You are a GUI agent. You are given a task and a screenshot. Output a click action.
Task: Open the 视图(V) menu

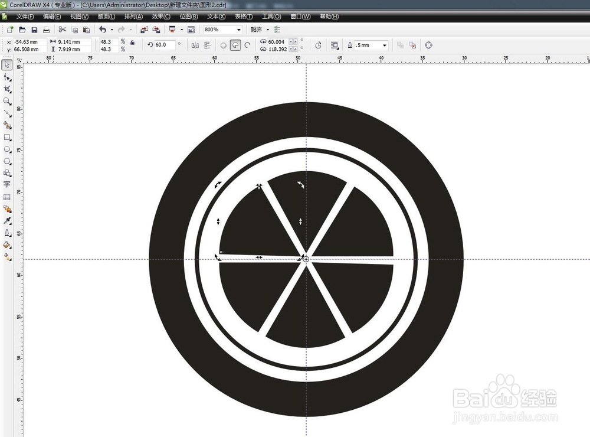pos(79,17)
